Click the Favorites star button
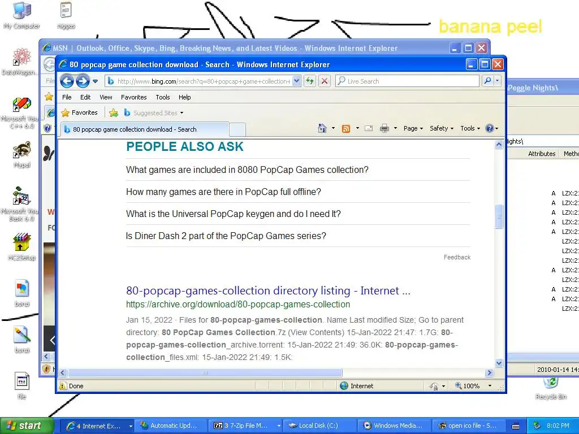Screen dimensions: 579x434 click(x=79, y=112)
